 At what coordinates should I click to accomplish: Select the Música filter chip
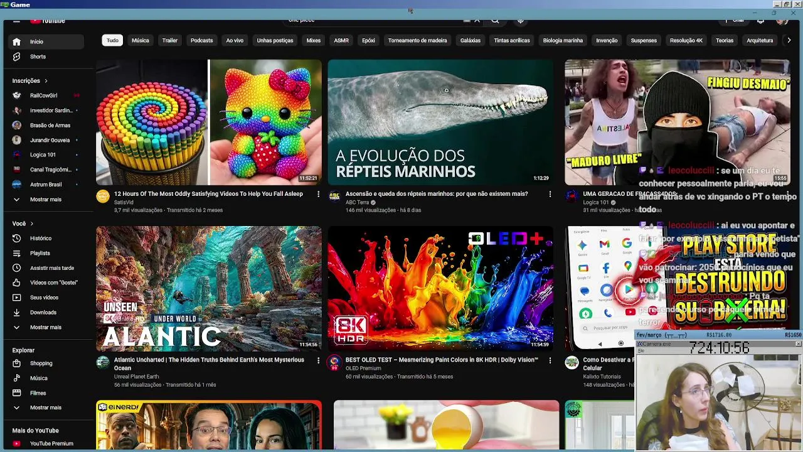click(141, 40)
